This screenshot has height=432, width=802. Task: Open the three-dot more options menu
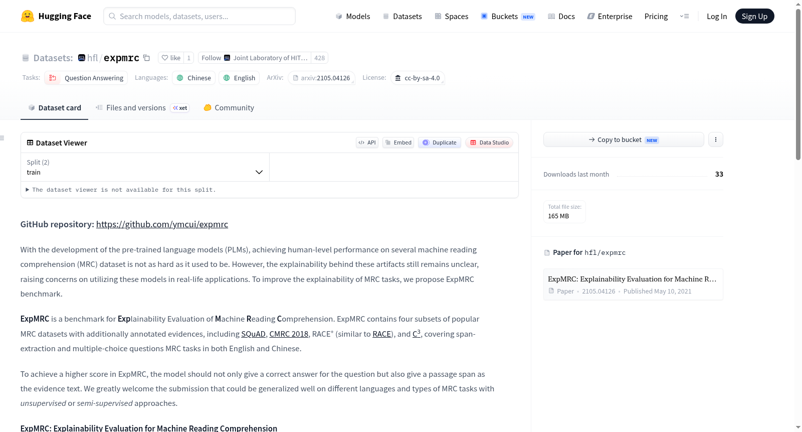716,139
